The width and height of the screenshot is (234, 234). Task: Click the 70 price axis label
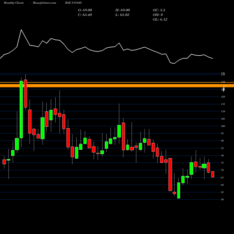click(223, 170)
